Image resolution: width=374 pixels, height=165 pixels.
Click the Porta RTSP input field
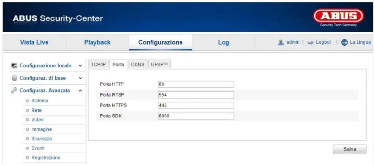click(x=196, y=95)
